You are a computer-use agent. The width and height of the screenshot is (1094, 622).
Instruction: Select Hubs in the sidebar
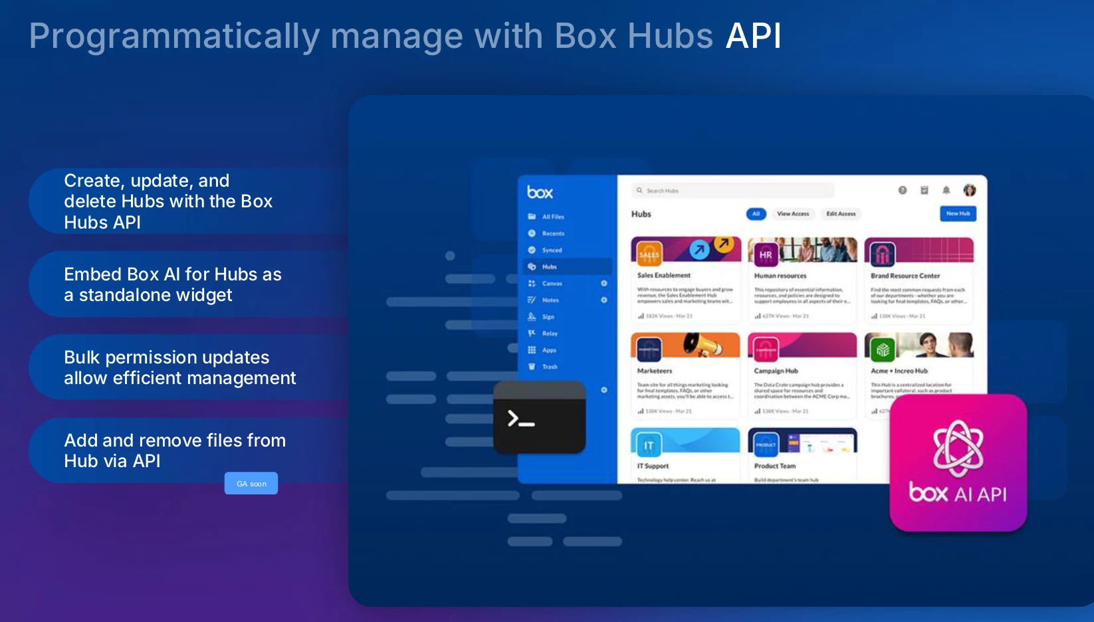click(x=568, y=266)
